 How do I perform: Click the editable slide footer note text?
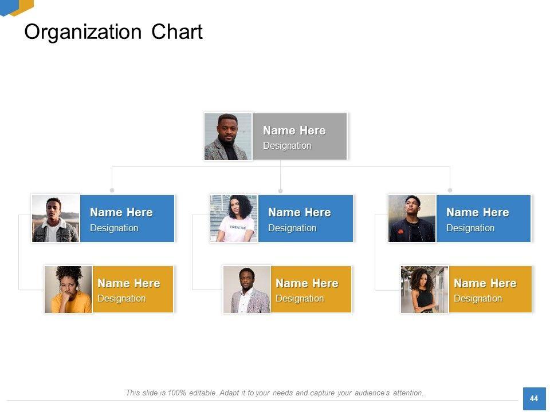[275, 393]
